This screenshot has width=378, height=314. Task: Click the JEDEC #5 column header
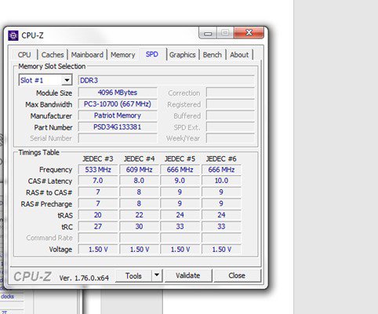[180, 159]
